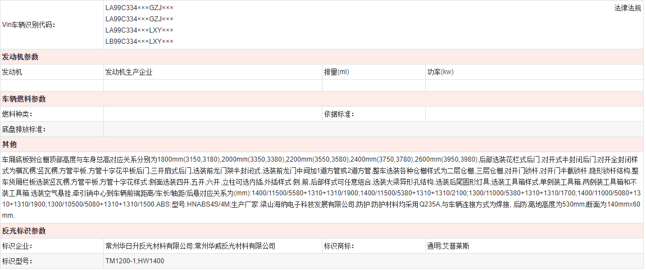
Task: Select the VIN code LA99C334×××LXY×××
Action: click(139, 30)
